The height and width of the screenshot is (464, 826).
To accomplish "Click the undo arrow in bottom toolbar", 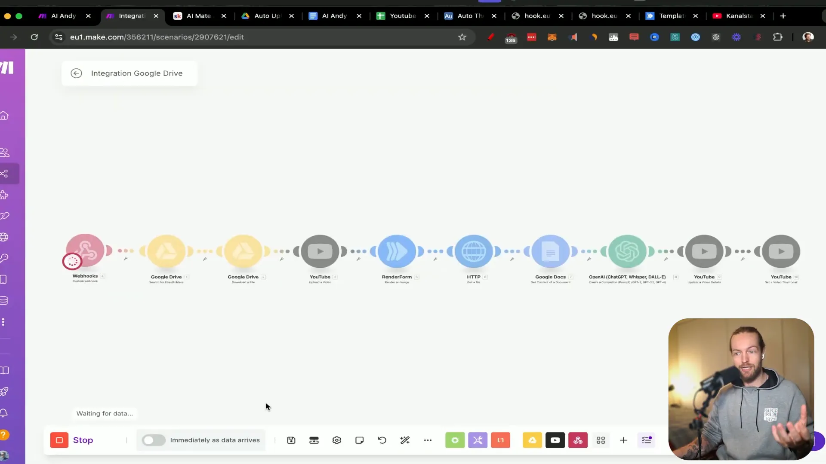I will pyautogui.click(x=382, y=440).
